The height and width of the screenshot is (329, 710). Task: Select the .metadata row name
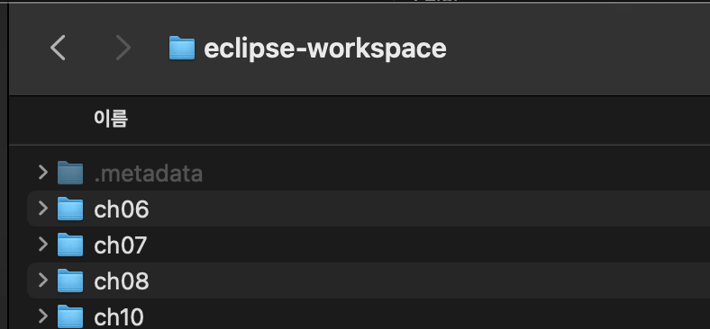point(148,173)
